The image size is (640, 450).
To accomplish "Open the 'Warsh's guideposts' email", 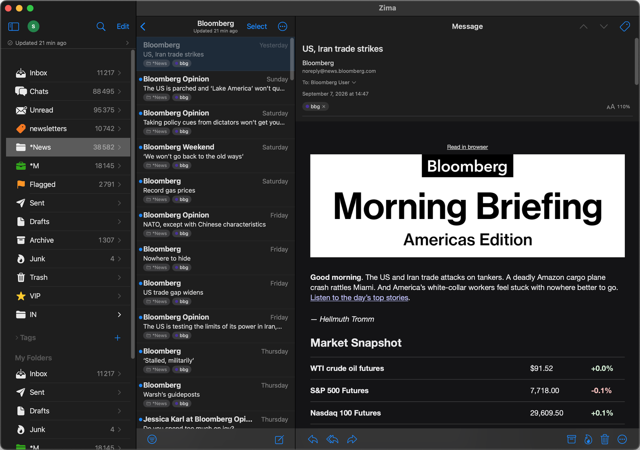I will click(x=215, y=394).
